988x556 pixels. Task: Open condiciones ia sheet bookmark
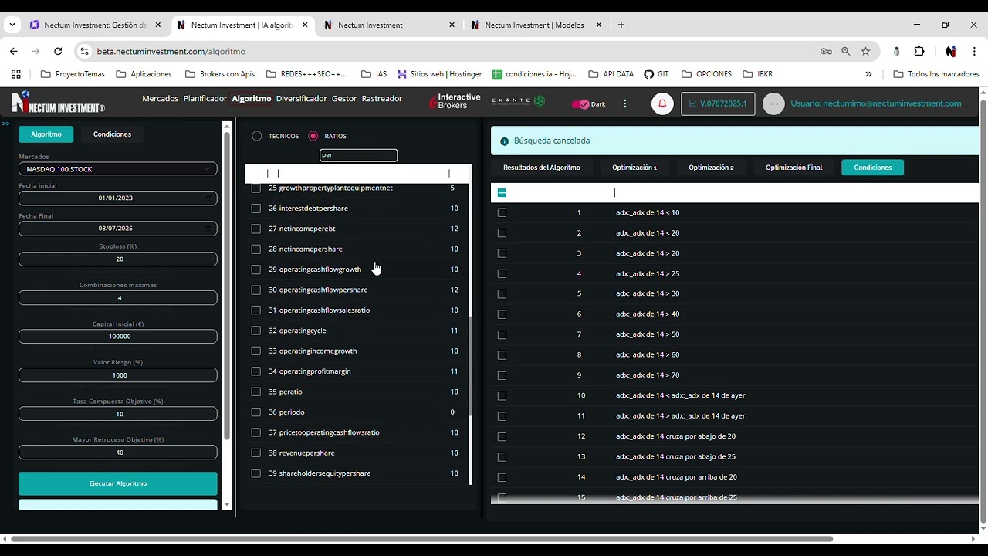534,74
